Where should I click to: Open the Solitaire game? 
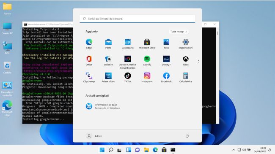108,61
